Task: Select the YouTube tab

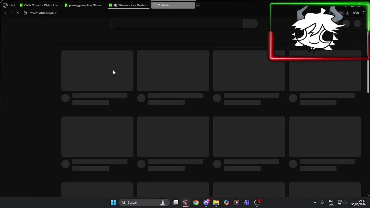Action: [173, 5]
